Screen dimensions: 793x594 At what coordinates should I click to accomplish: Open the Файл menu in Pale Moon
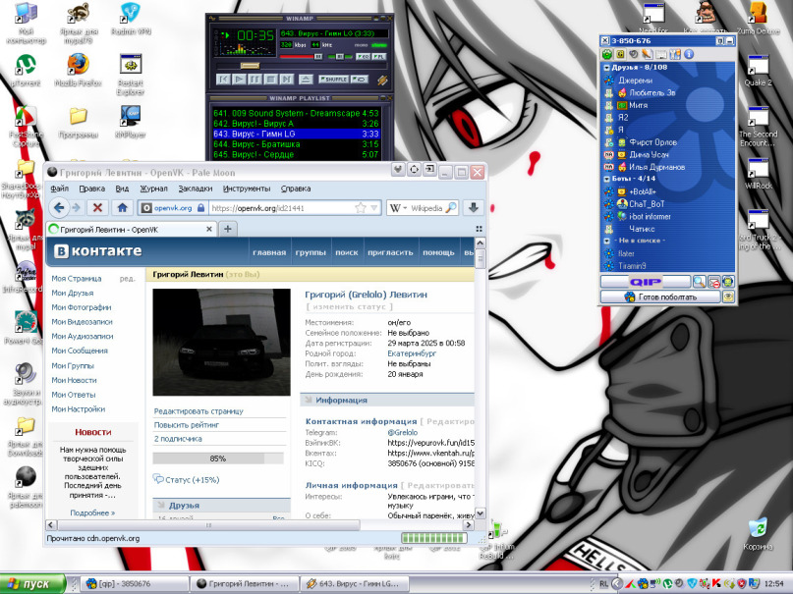pos(59,189)
